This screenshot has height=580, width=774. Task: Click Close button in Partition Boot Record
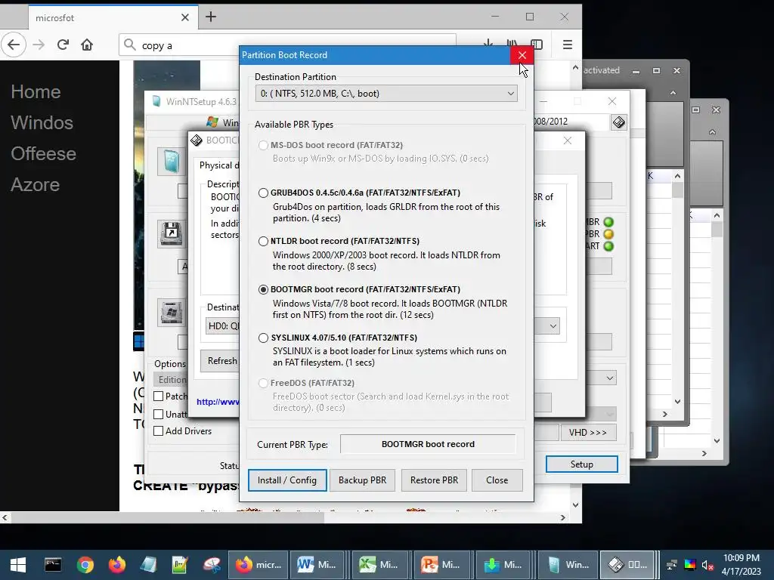click(x=497, y=480)
